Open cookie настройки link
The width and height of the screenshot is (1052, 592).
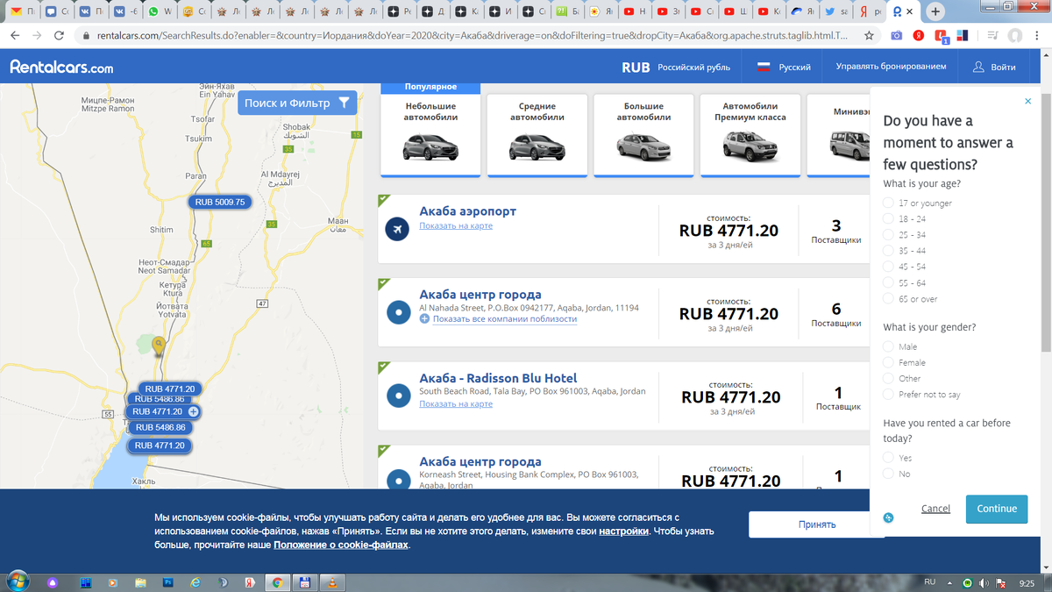(623, 531)
